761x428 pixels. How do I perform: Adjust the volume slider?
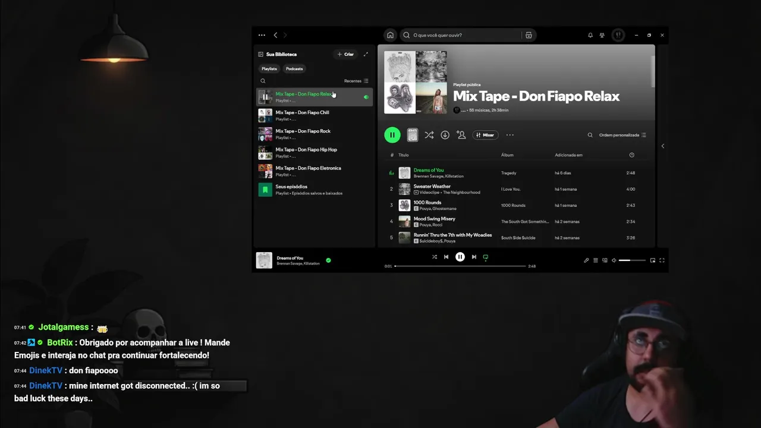(632, 260)
